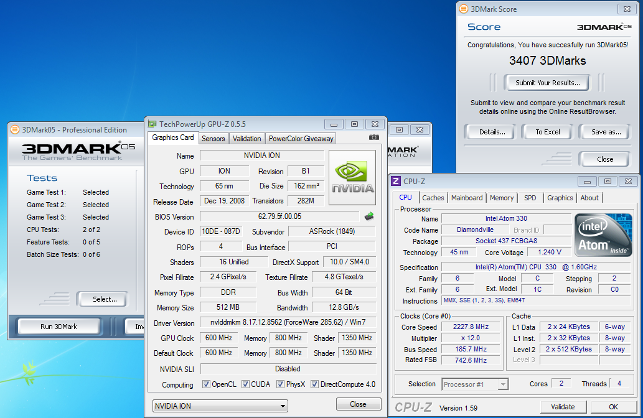
Task: Close the CPU-Z window with title X
Action: pyautogui.click(x=628, y=181)
